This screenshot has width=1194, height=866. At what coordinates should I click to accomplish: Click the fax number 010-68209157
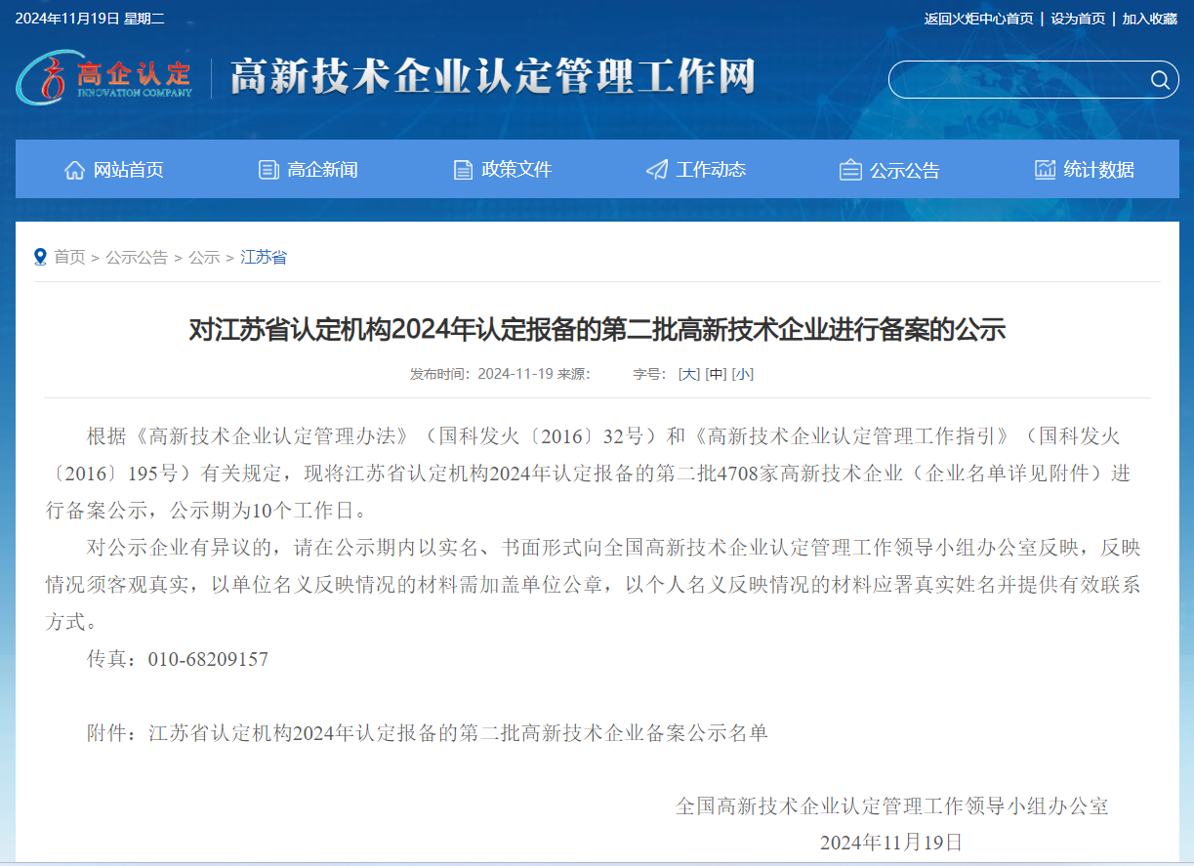208,659
